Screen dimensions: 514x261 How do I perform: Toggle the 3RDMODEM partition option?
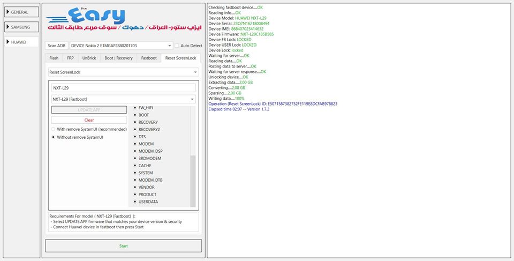pos(147,158)
